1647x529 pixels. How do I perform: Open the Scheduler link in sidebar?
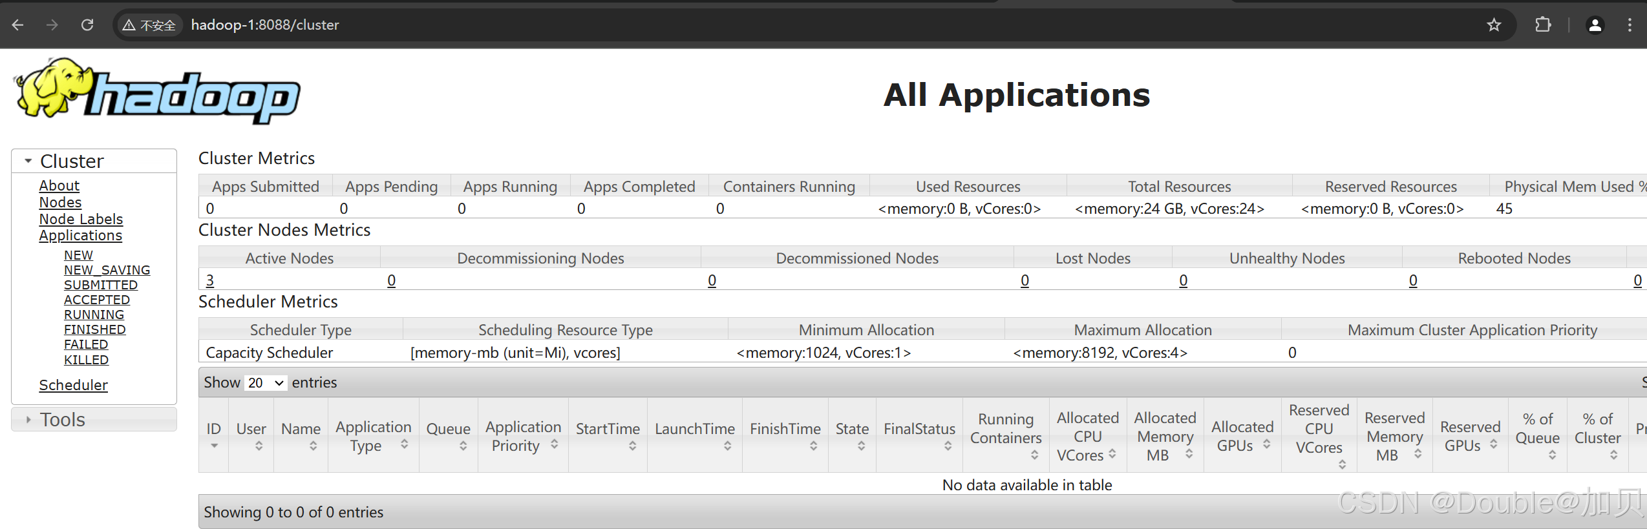(x=73, y=385)
